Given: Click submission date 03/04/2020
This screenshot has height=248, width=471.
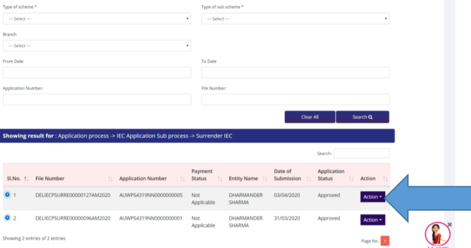Looking at the screenshot, I should (287, 195).
